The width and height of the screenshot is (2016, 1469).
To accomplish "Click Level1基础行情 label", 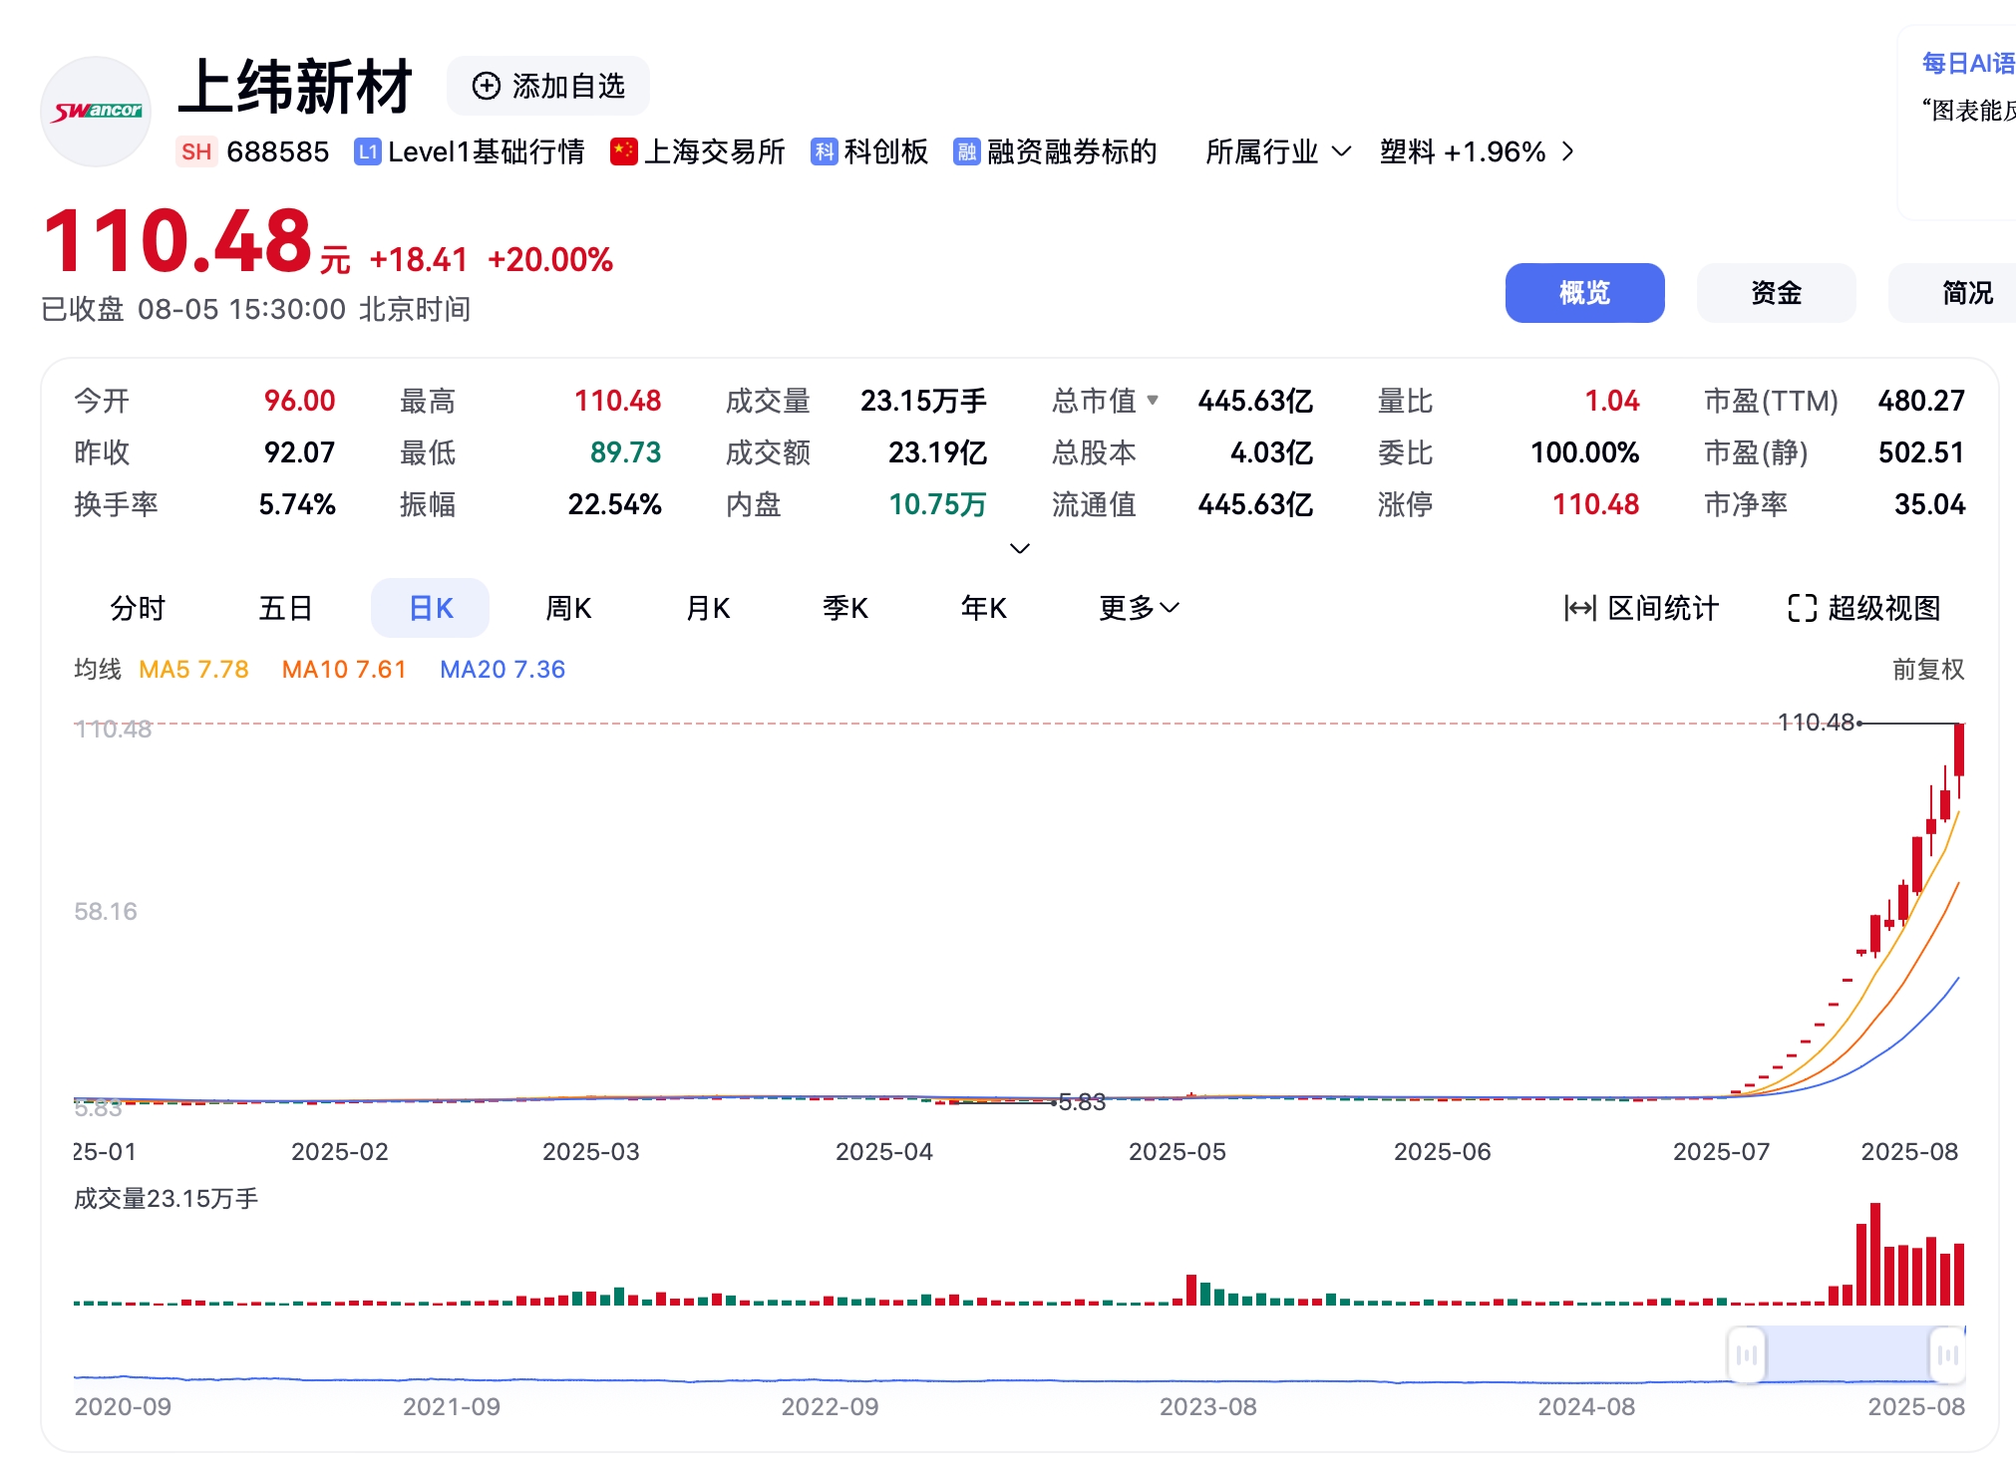I will pyautogui.click(x=487, y=151).
